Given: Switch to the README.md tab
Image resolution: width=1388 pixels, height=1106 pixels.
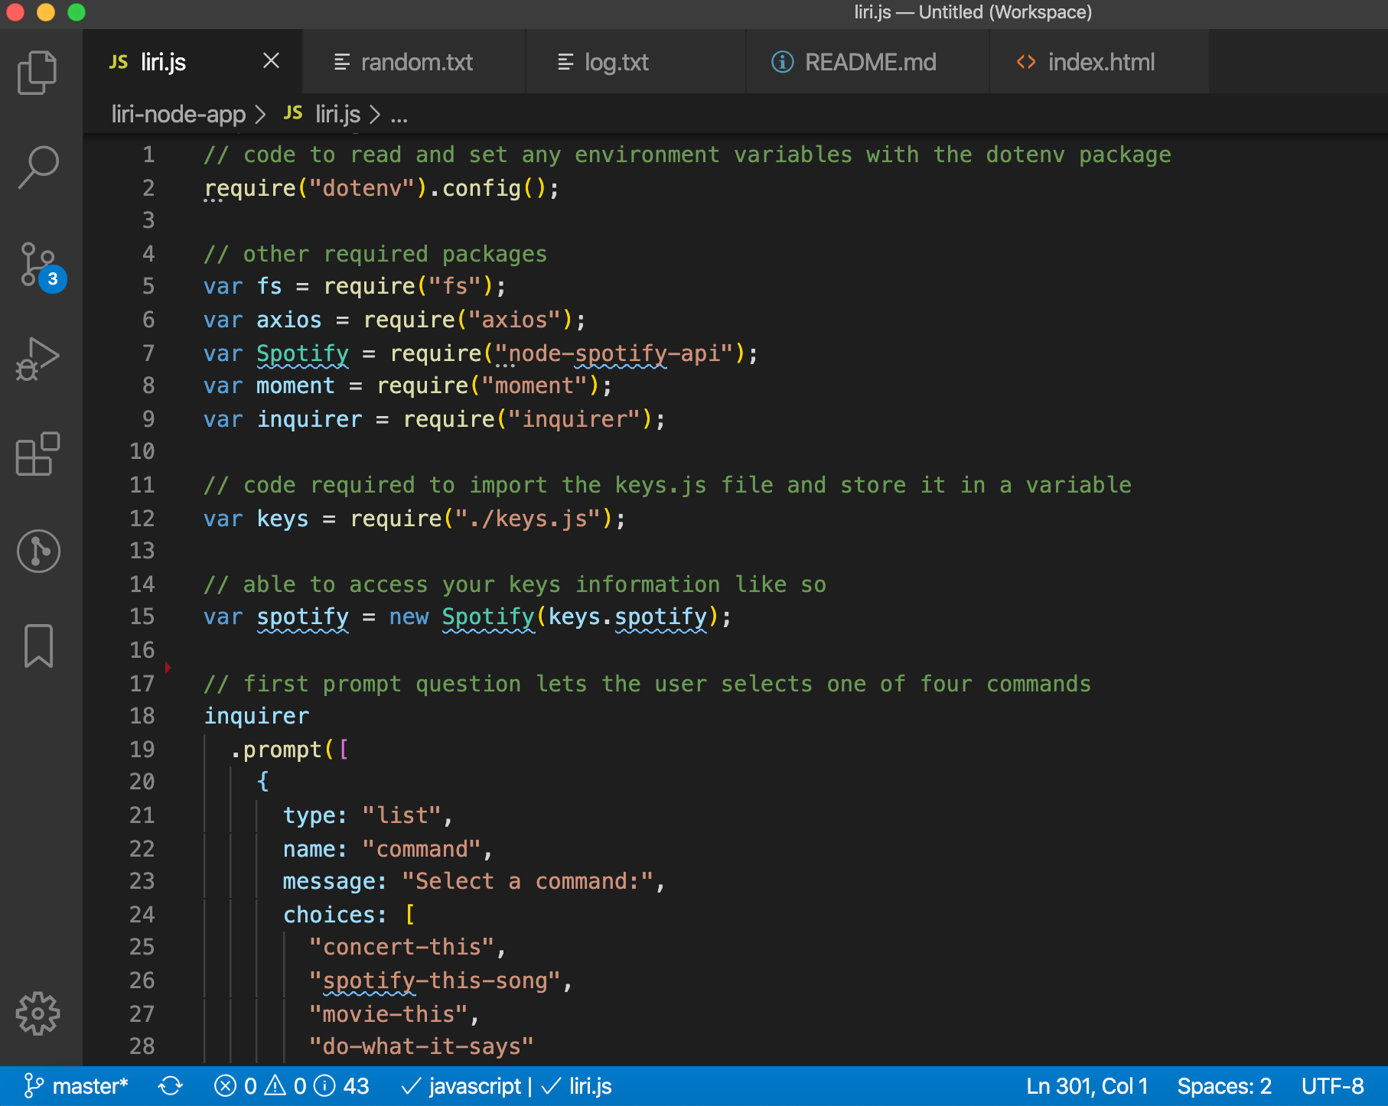Looking at the screenshot, I should (x=867, y=62).
